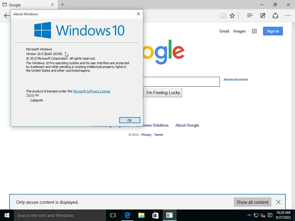Focus the Google search box

click(x=181, y=82)
